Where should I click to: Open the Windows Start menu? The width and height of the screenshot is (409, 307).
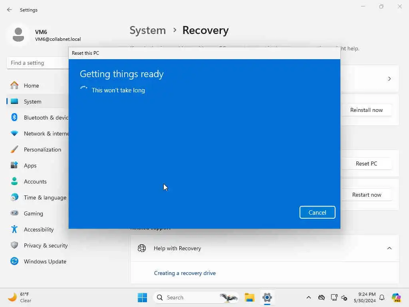(x=142, y=297)
